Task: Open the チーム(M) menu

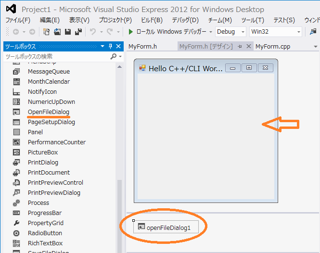Action: 220,20
